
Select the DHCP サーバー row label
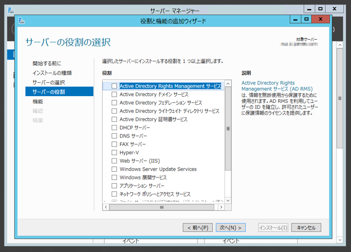point(135,128)
